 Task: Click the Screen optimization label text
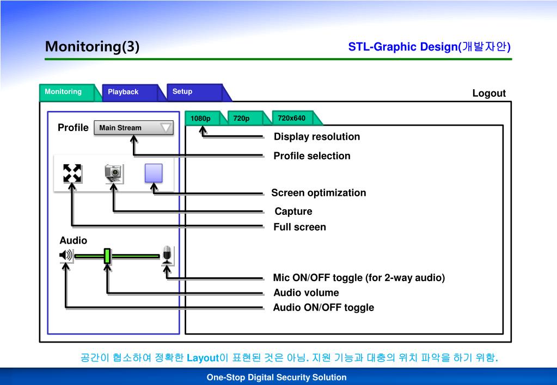319,192
